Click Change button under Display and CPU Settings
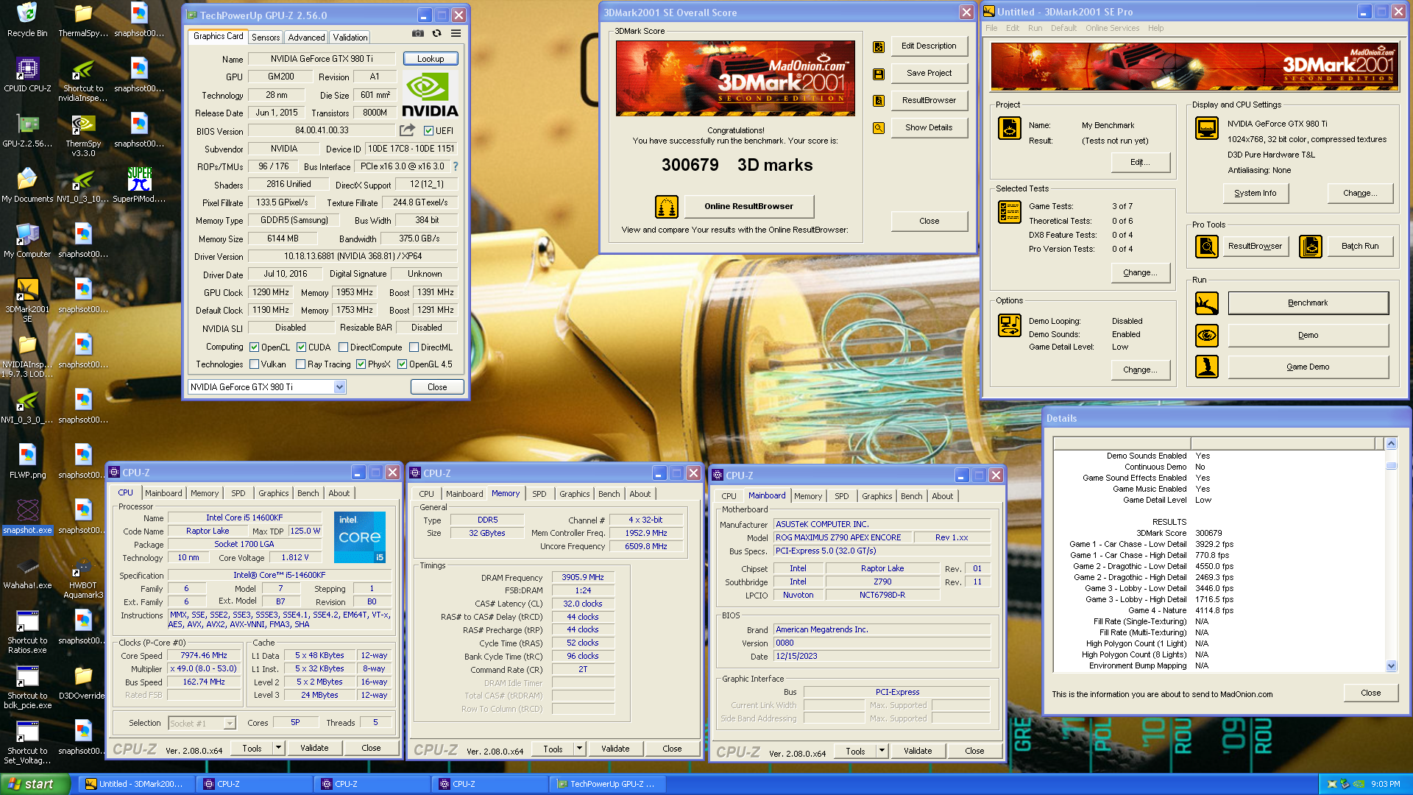The width and height of the screenshot is (1413, 795). 1360,193
